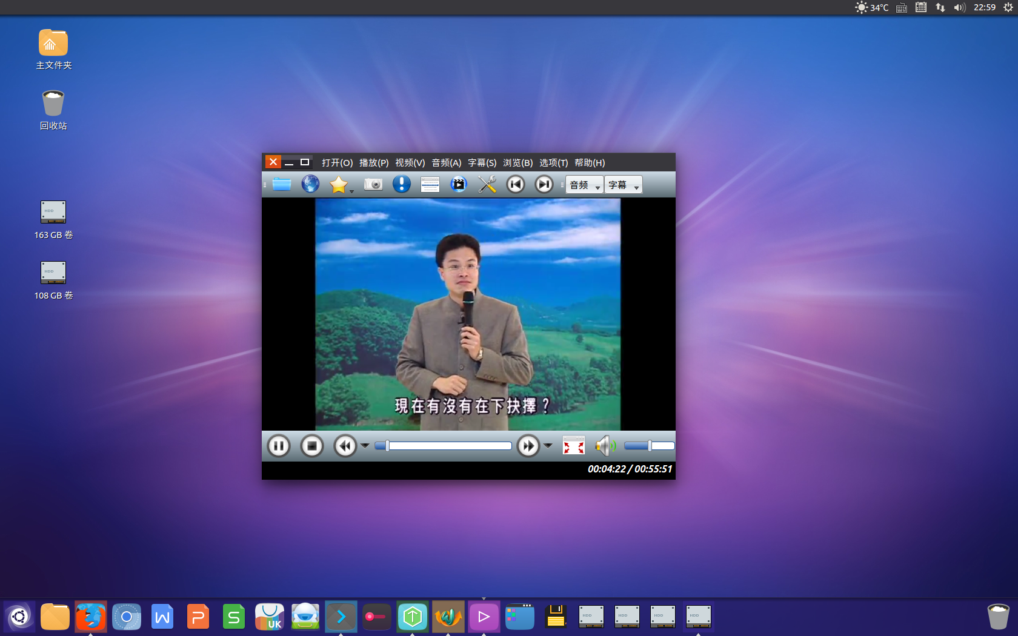Open WPS Presentation from the dock
The height and width of the screenshot is (636, 1018).
pyautogui.click(x=198, y=617)
